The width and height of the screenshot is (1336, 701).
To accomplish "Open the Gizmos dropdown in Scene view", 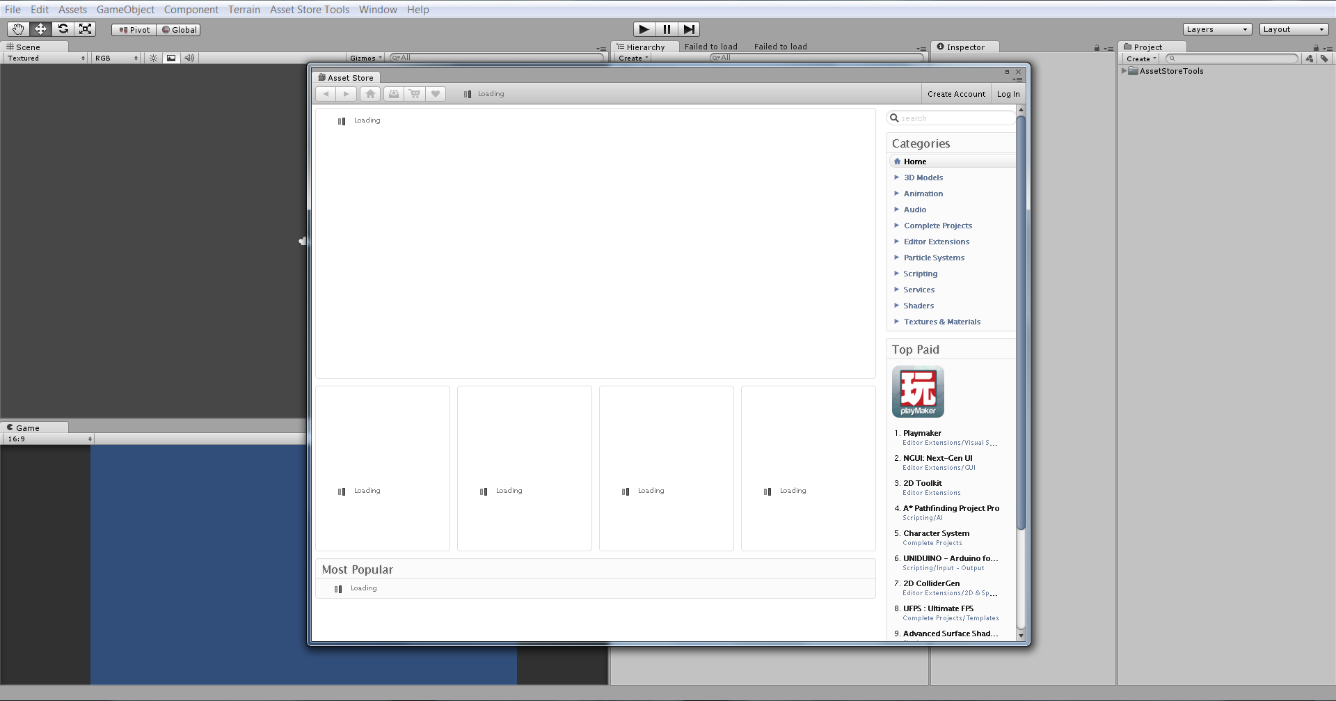I will pyautogui.click(x=366, y=58).
